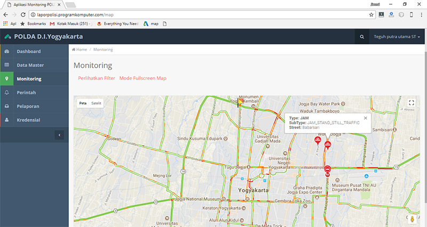This screenshot has height=227, width=427.
Task: Click the browser back arrow
Action: (x=6, y=15)
